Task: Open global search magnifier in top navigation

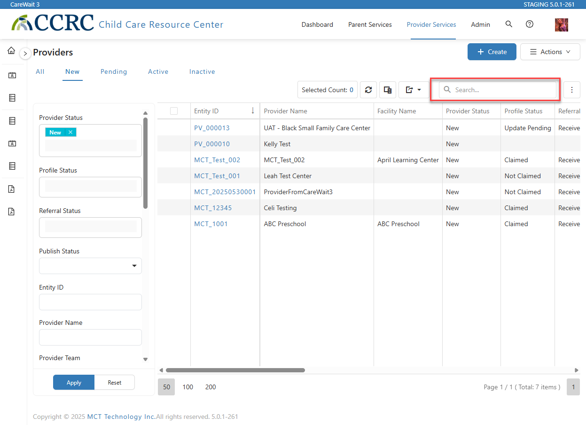Action: coord(509,24)
